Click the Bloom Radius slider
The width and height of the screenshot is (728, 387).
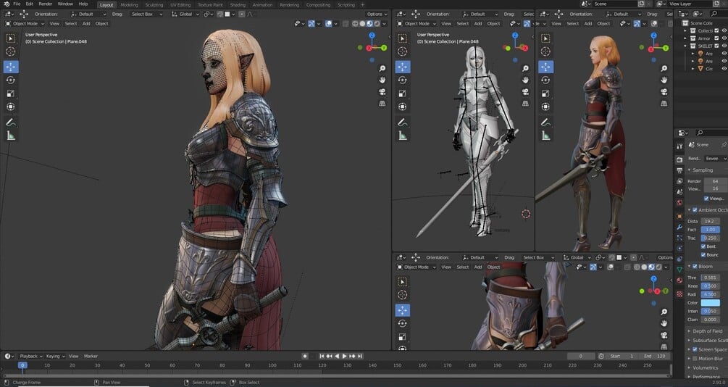point(711,294)
